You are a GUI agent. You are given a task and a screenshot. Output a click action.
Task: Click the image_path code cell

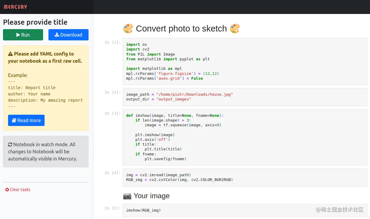[x=245, y=97]
